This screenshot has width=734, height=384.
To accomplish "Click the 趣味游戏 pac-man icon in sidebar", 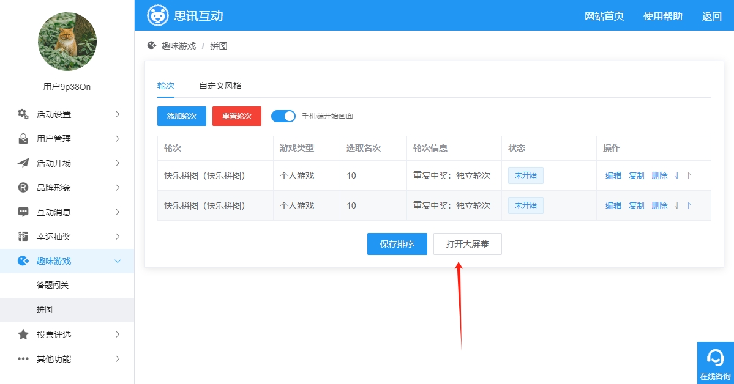I will [x=23, y=261].
